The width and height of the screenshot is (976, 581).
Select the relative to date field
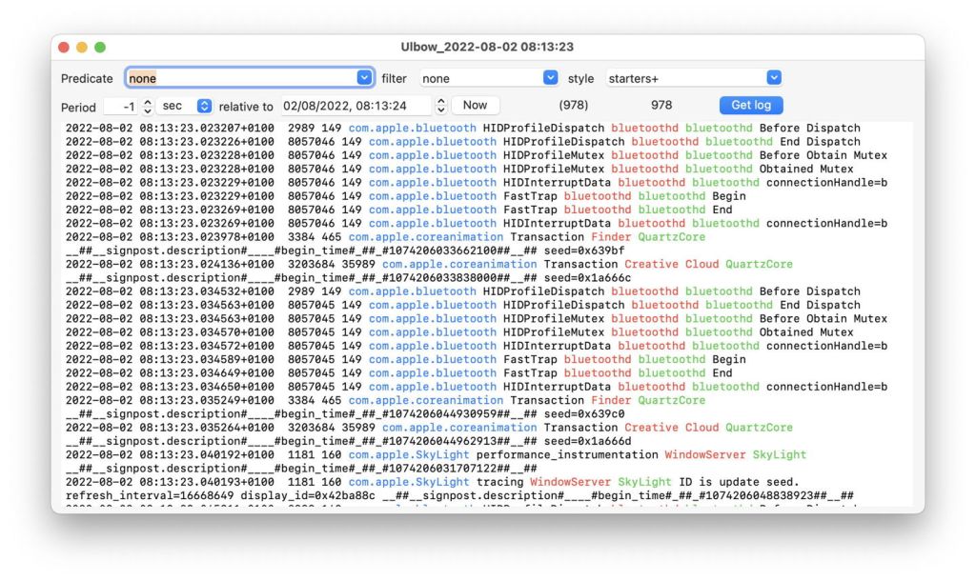click(x=355, y=106)
